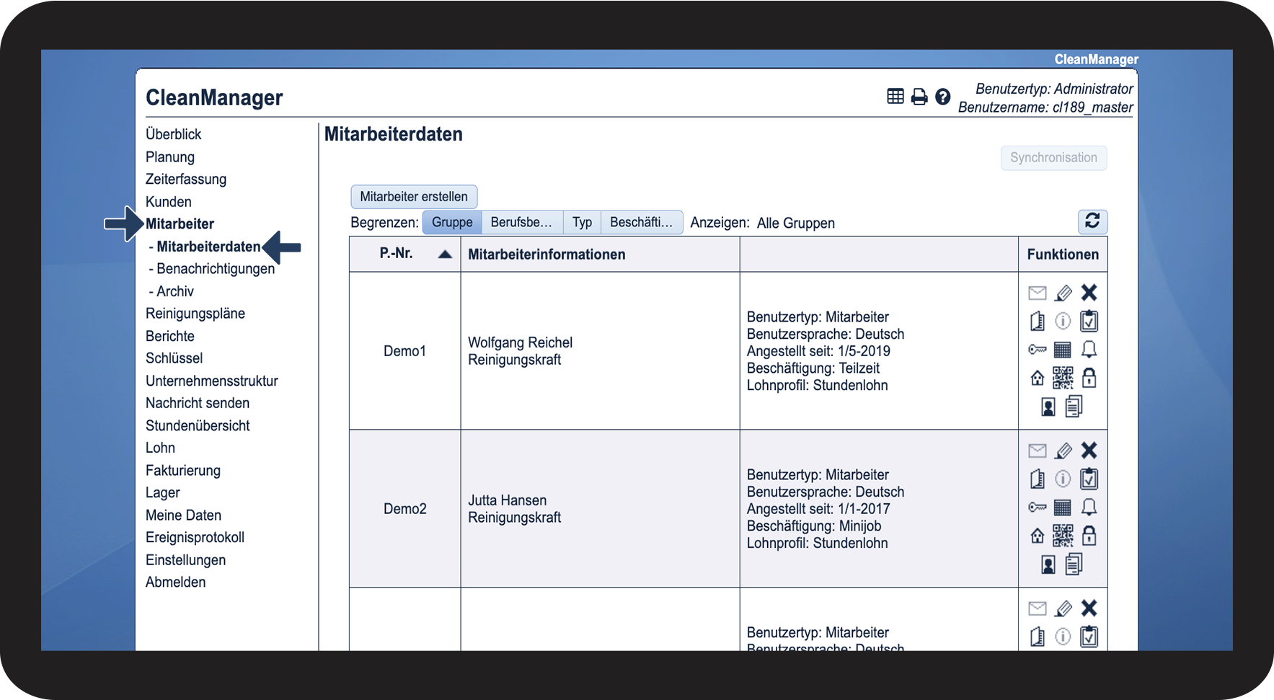This screenshot has height=700, width=1274.
Task: Go to Planung in the sidebar
Action: (170, 157)
